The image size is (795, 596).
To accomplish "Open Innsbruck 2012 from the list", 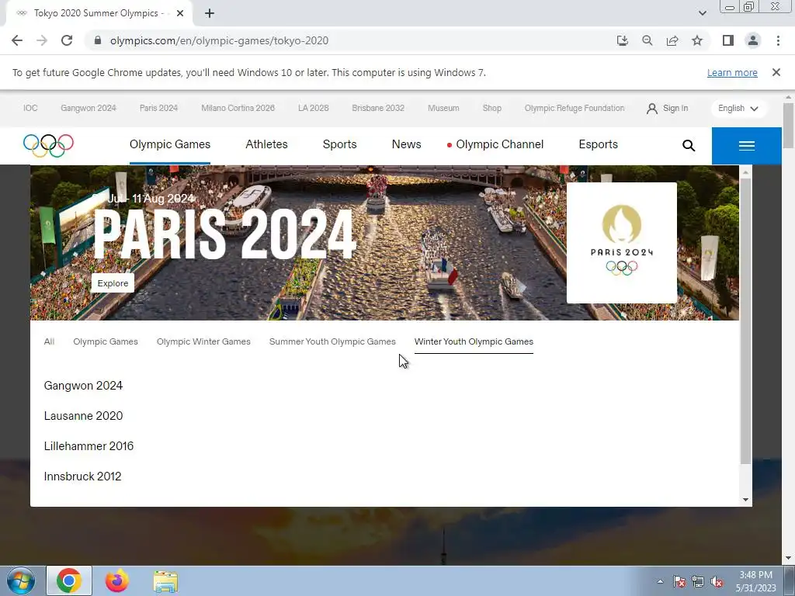I will click(82, 476).
